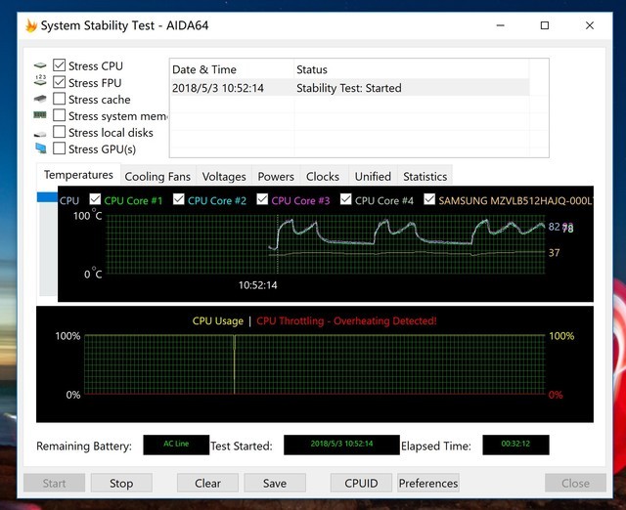The height and width of the screenshot is (510, 626).
Task: Click the CPU Usage graph label
Action: tap(217, 321)
